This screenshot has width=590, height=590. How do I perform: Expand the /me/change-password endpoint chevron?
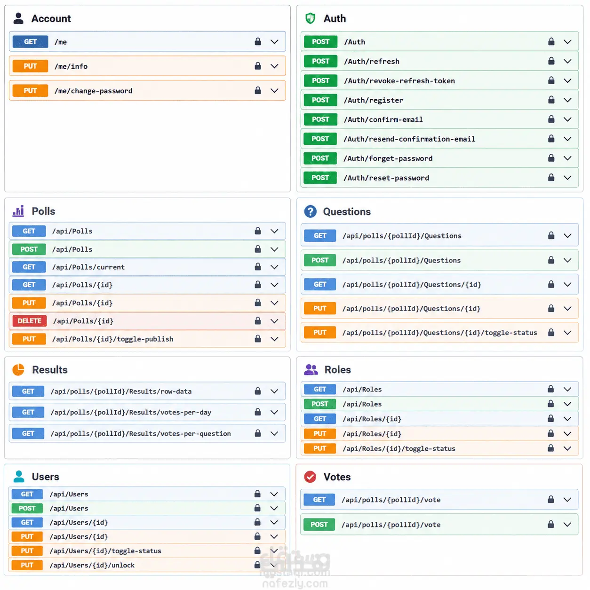(274, 90)
